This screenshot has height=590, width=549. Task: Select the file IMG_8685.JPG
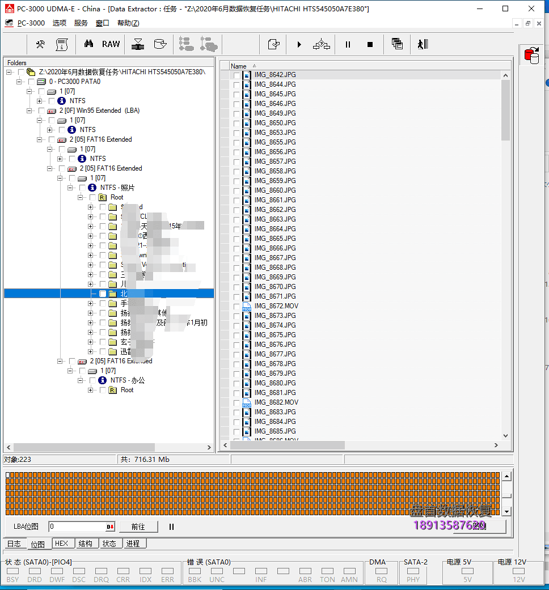point(275,431)
